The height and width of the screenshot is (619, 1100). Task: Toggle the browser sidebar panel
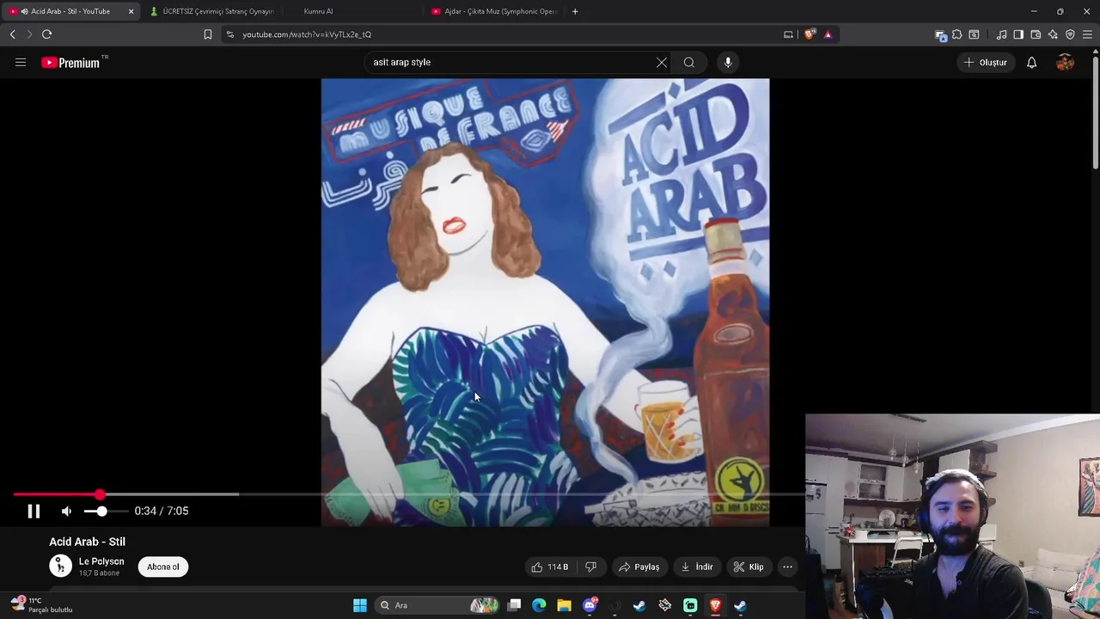[x=1018, y=34]
